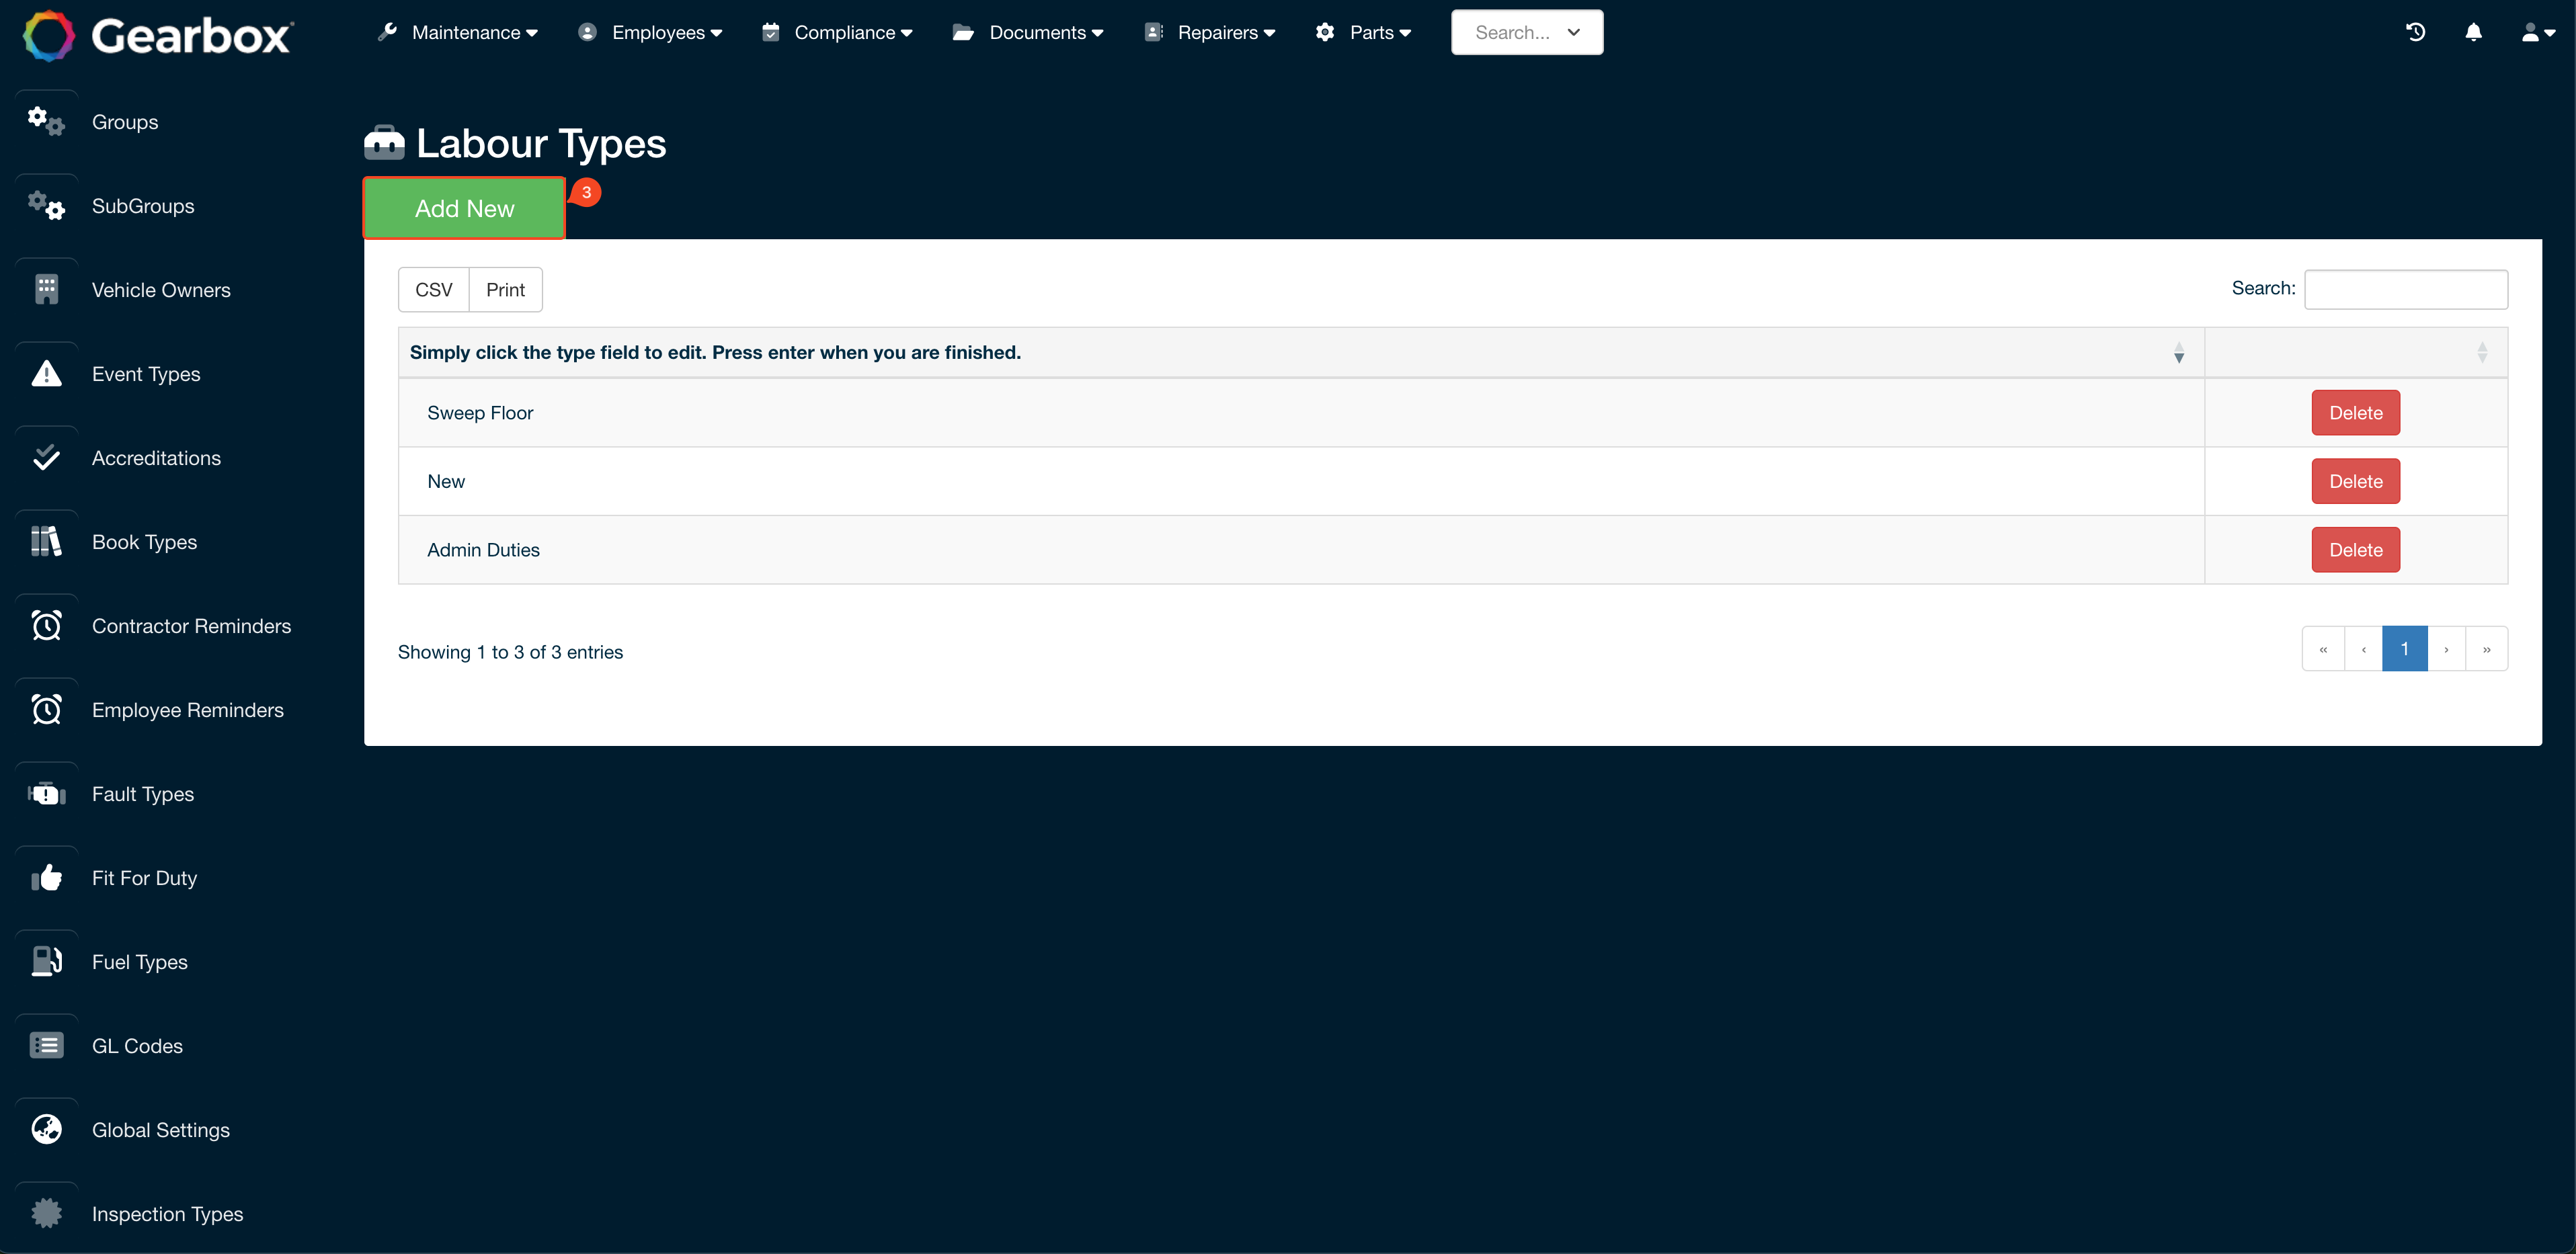Open Fit For Duty sidebar entry
The width and height of the screenshot is (2576, 1254).
point(144,877)
